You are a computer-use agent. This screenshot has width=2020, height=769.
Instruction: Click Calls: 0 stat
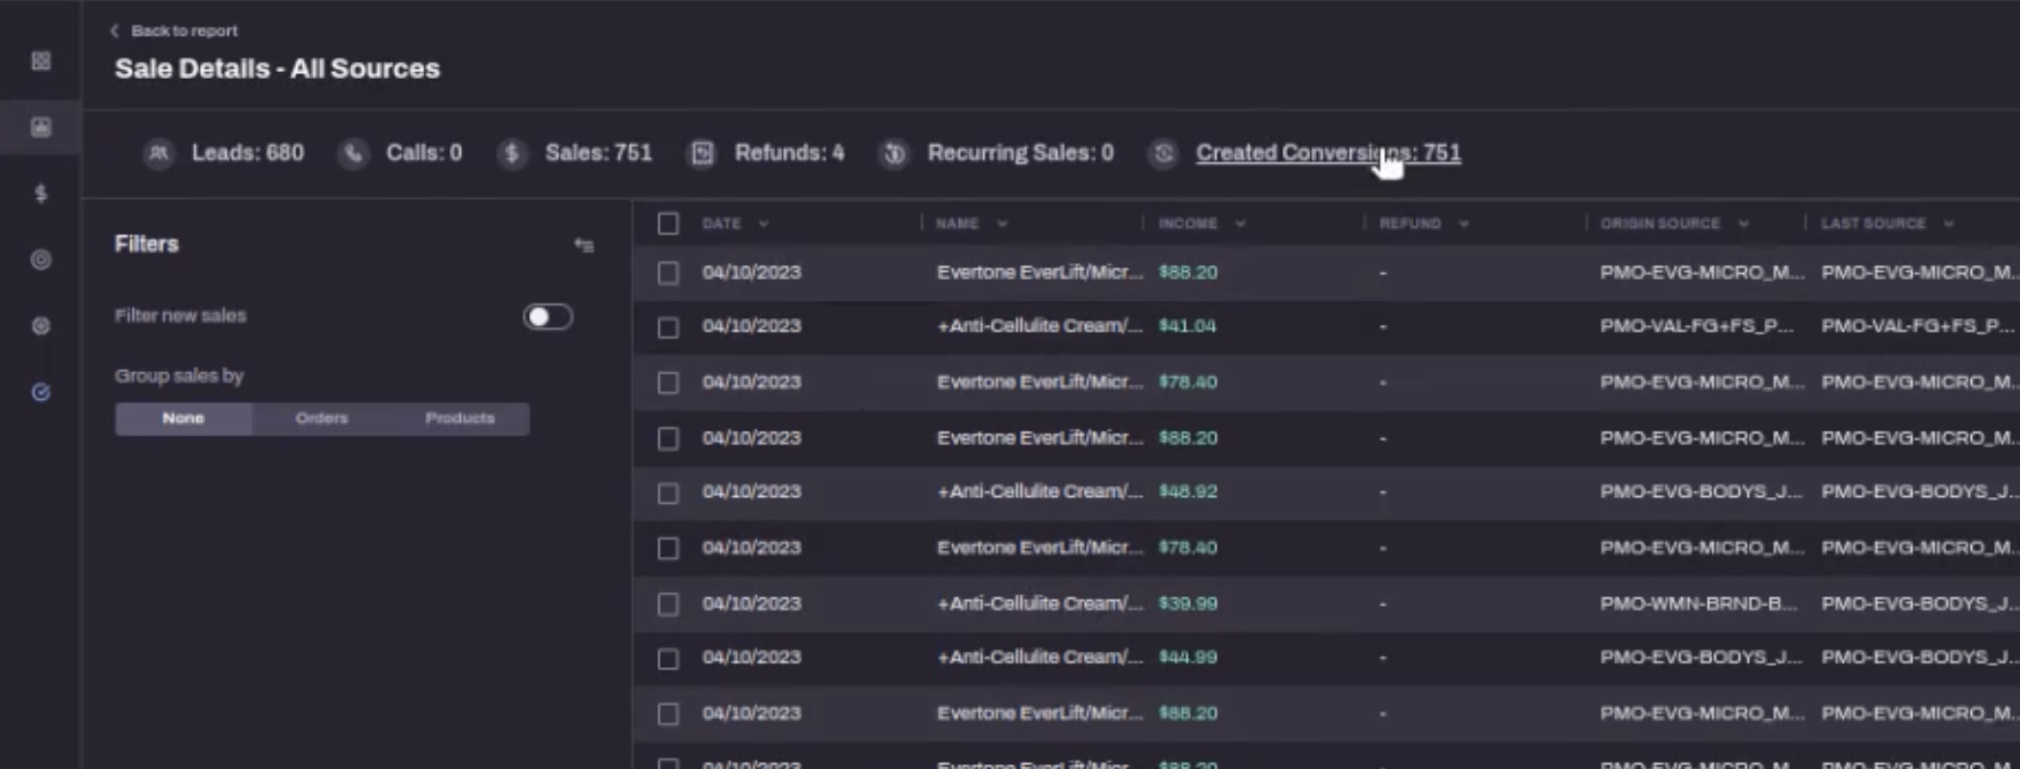[x=424, y=153]
